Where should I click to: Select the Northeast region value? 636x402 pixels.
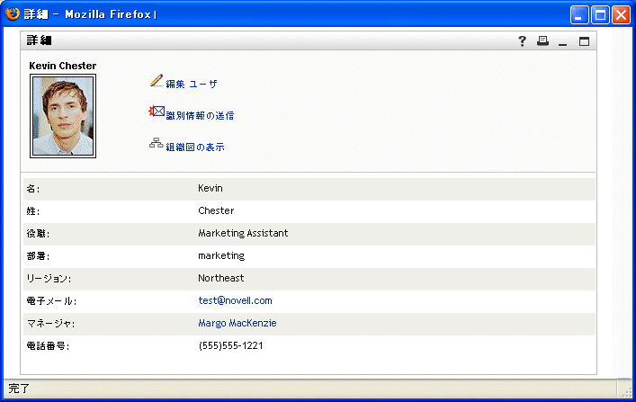tap(221, 278)
